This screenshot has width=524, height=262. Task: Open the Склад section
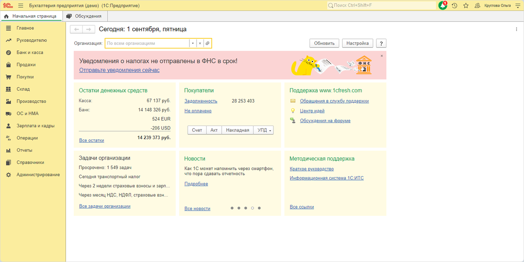pos(23,89)
